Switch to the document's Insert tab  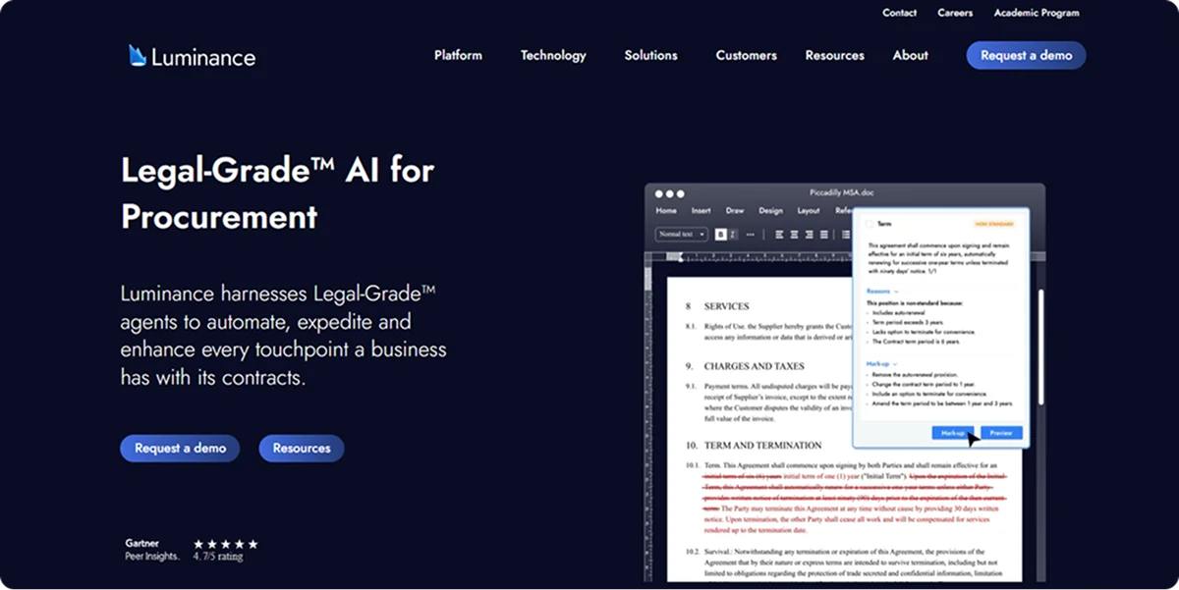(701, 211)
